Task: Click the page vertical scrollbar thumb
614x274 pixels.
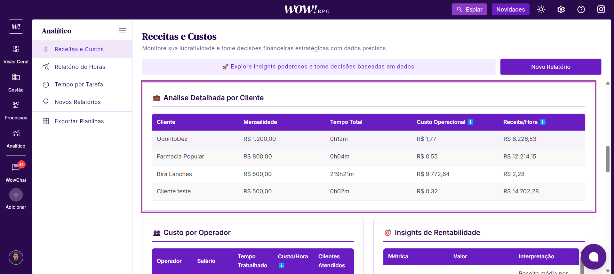Action: pyautogui.click(x=608, y=159)
